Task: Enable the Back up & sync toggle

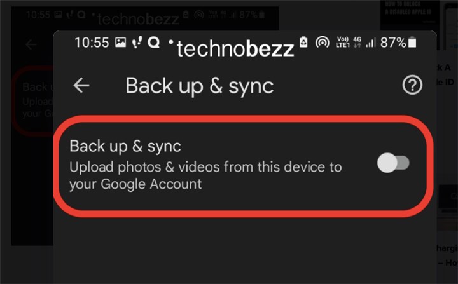Action: point(393,163)
